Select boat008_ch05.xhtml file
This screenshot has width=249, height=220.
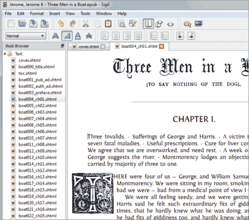pyautogui.click(x=37, y=125)
